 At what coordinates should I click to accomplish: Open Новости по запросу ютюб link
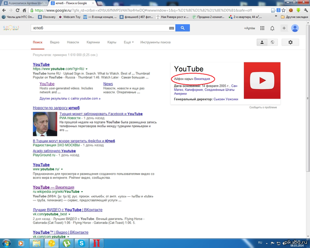point(56,108)
